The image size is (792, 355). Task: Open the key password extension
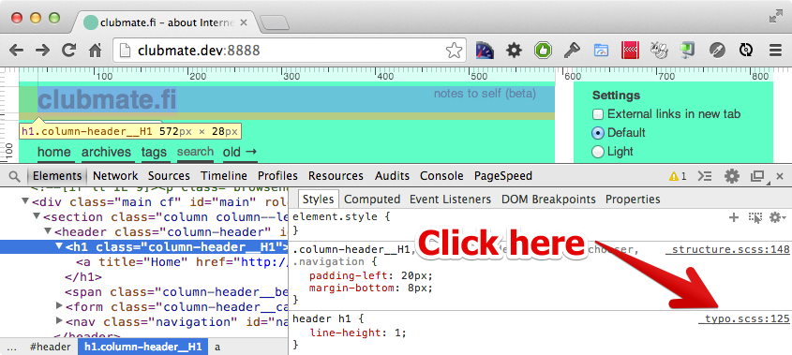572,50
